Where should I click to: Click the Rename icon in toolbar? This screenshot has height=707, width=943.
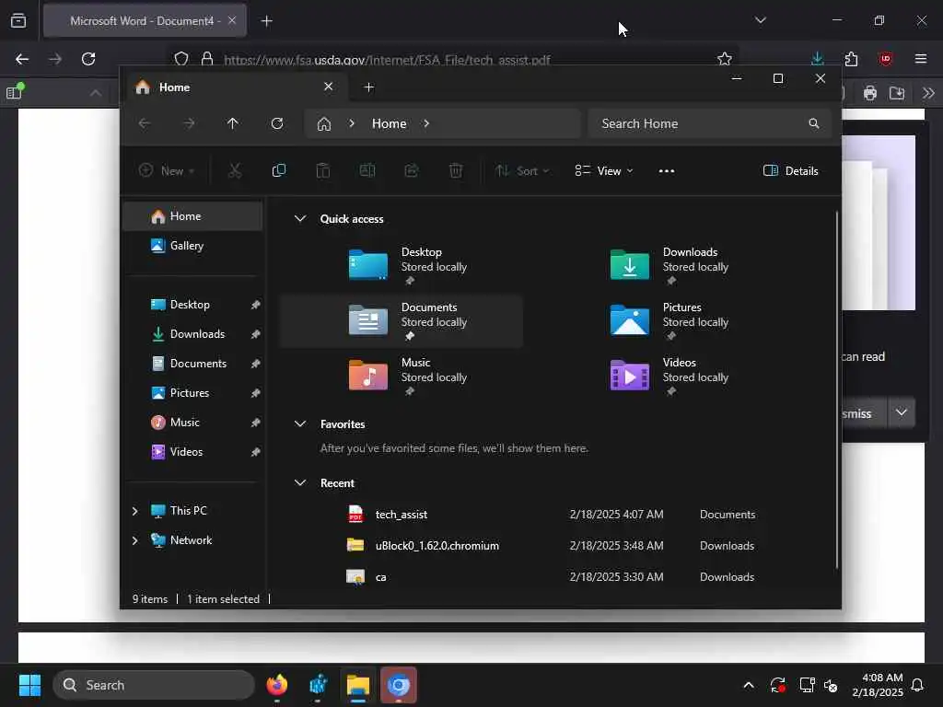pyautogui.click(x=367, y=170)
